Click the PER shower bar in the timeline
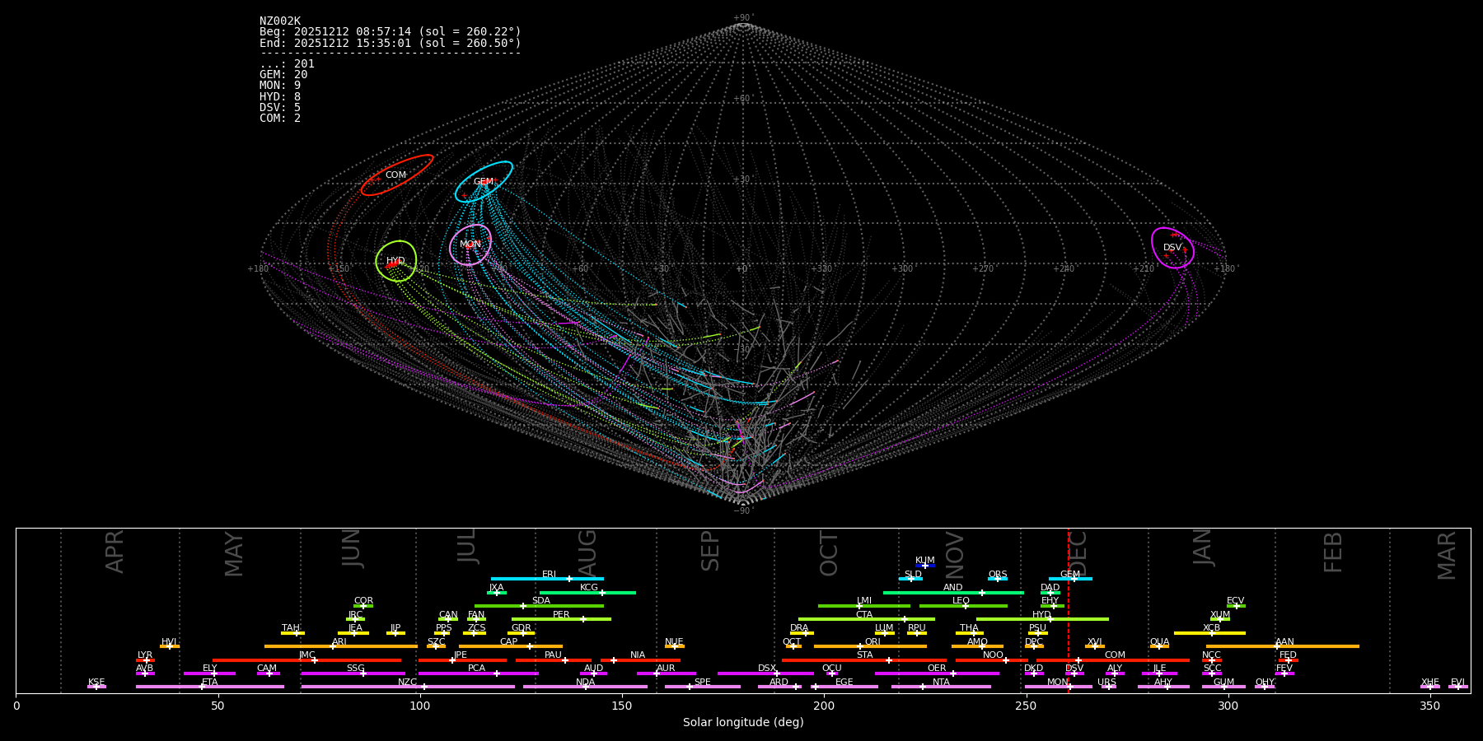 click(561, 619)
